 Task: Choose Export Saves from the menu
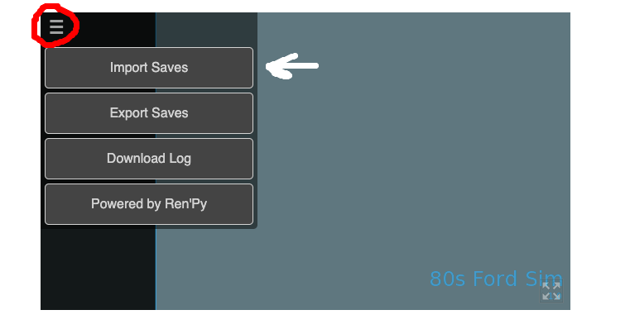pos(149,113)
